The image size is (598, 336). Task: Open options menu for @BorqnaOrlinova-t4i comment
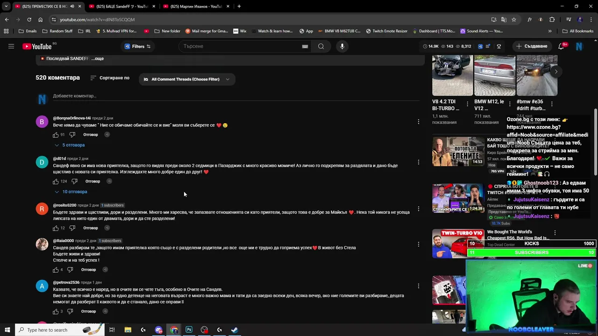(419, 122)
